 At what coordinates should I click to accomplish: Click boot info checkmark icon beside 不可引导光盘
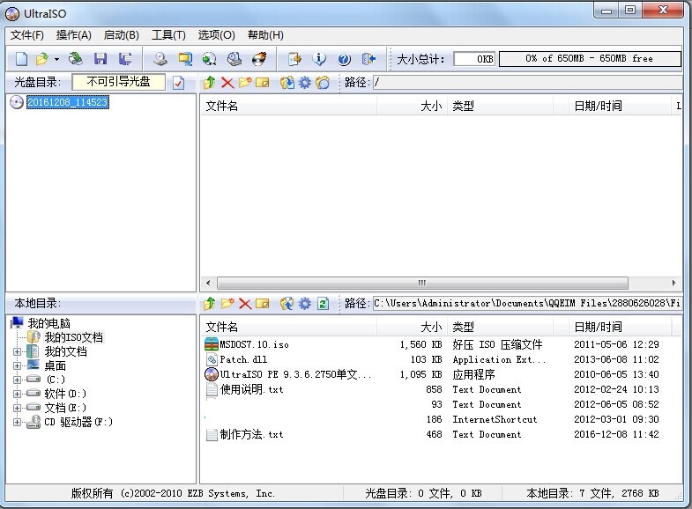tap(178, 83)
